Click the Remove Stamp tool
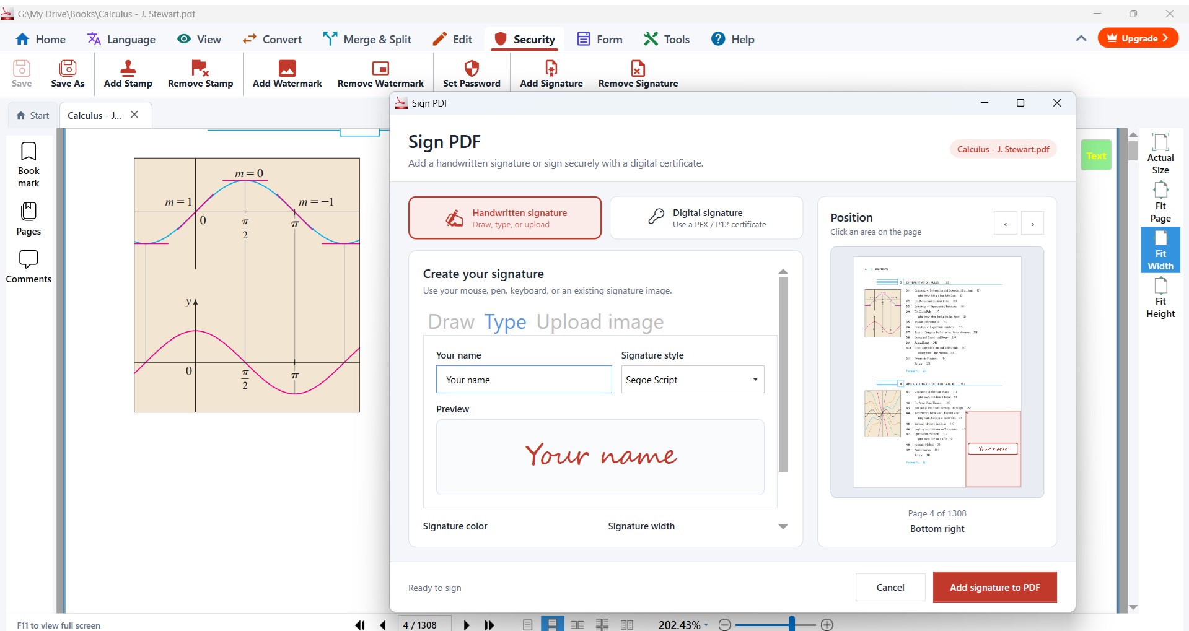The height and width of the screenshot is (631, 1189). (x=200, y=74)
